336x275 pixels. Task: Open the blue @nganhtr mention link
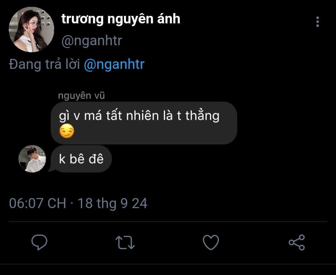point(114,64)
